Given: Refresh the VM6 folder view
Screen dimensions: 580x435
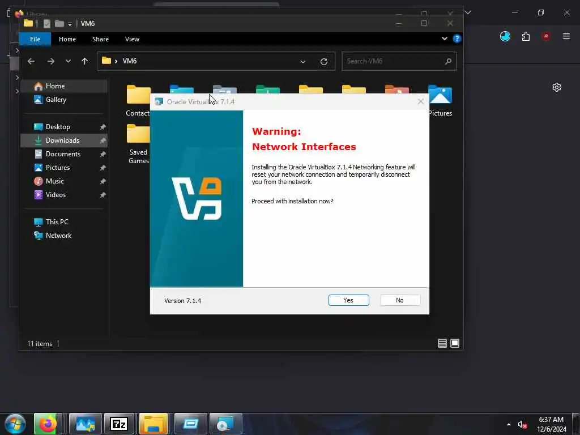Looking at the screenshot, I should point(324,61).
